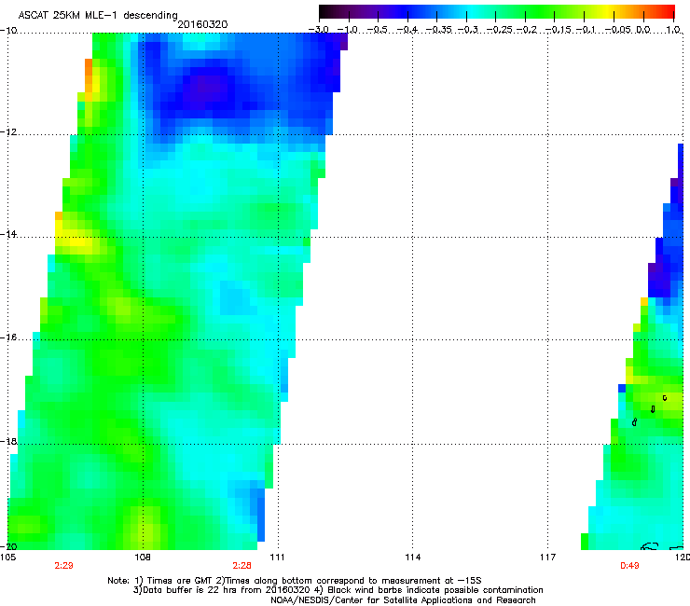This screenshot has height=606, width=690.
Task: Click the color bar label '-0.3'
Action: (468, 30)
